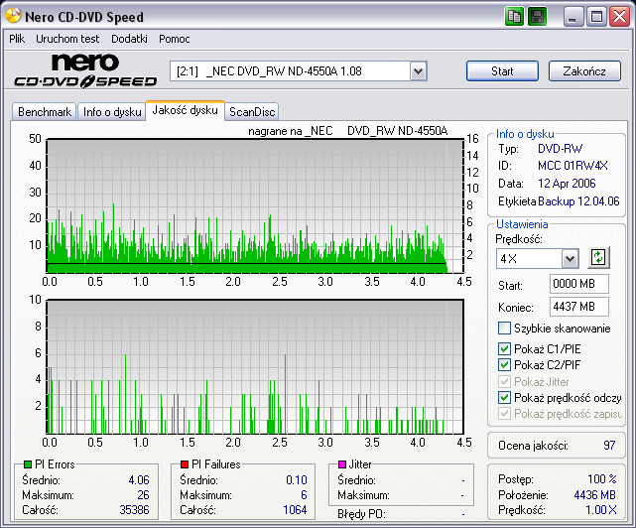Toggle the Pokaż prędkość zapisu checkbox
This screenshot has height=528, width=636.
click(x=504, y=414)
